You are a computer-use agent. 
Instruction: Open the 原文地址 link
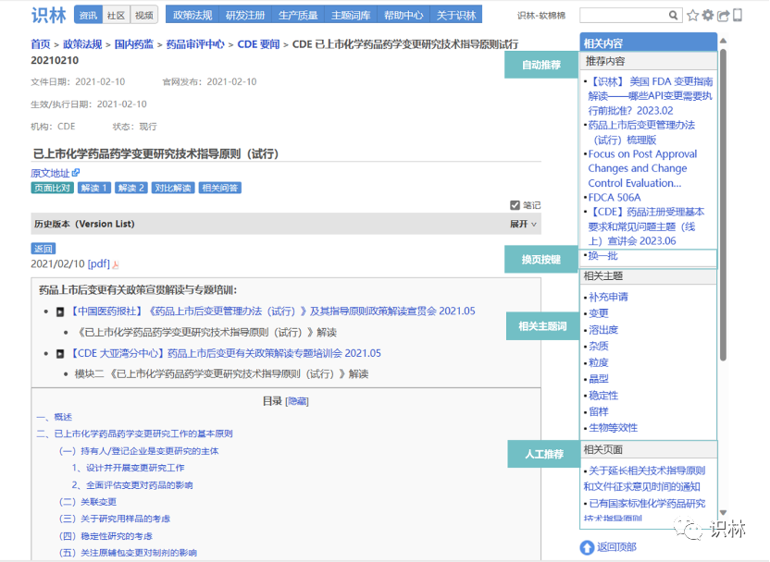[50, 173]
